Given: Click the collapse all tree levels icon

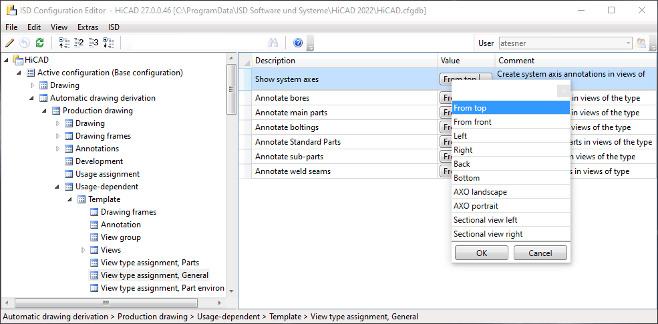Looking at the screenshot, I should click(63, 43).
